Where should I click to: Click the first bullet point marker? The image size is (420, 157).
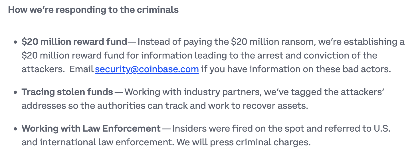pos(15,42)
